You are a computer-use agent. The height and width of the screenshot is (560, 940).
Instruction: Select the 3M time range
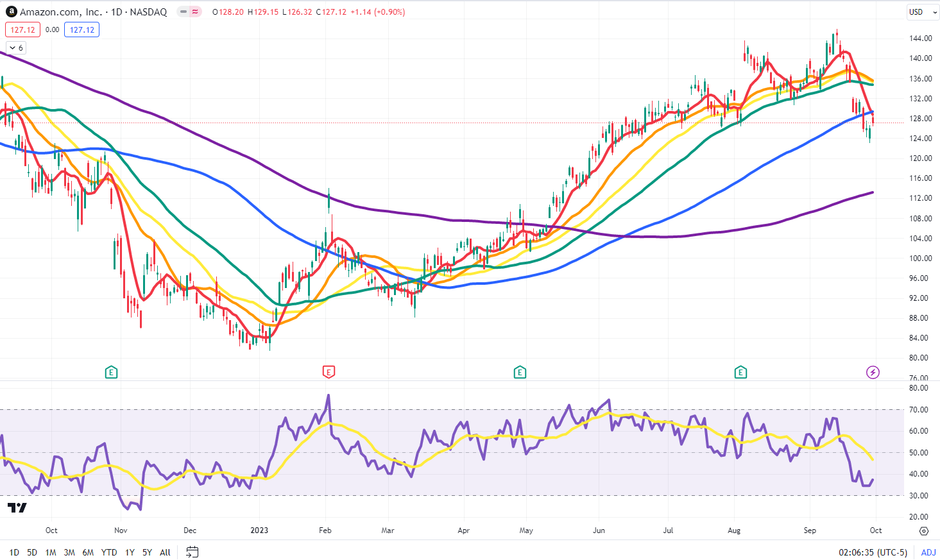tap(69, 552)
